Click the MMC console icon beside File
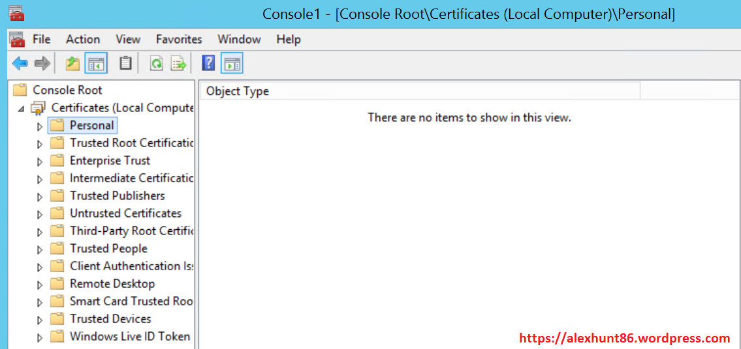The image size is (741, 349). 17,39
